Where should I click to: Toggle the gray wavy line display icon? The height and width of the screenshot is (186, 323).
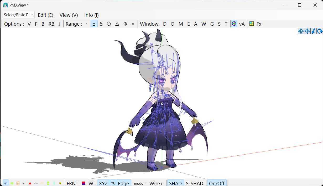click(x=36, y=183)
